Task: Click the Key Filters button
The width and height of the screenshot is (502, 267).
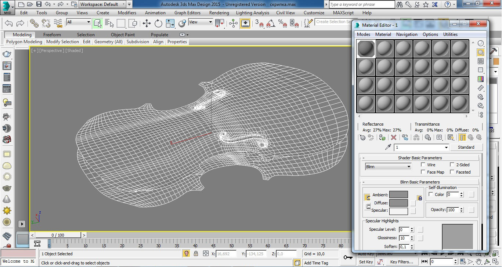Action: point(401,262)
